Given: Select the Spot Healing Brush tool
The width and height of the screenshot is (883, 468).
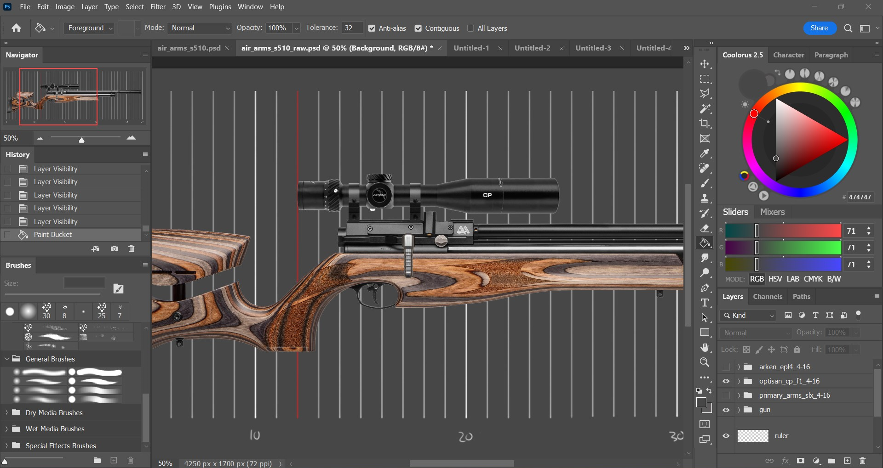Looking at the screenshot, I should [x=705, y=169].
